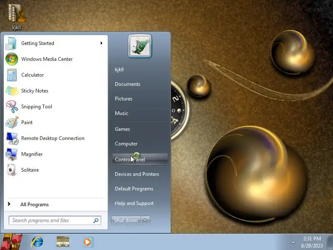Click the Snipping Tool label

click(x=37, y=107)
